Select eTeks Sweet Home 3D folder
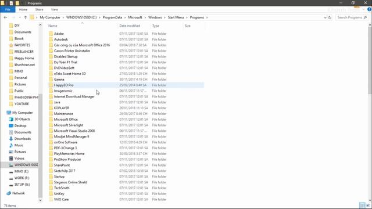This screenshot has height=209, width=372. point(70,74)
